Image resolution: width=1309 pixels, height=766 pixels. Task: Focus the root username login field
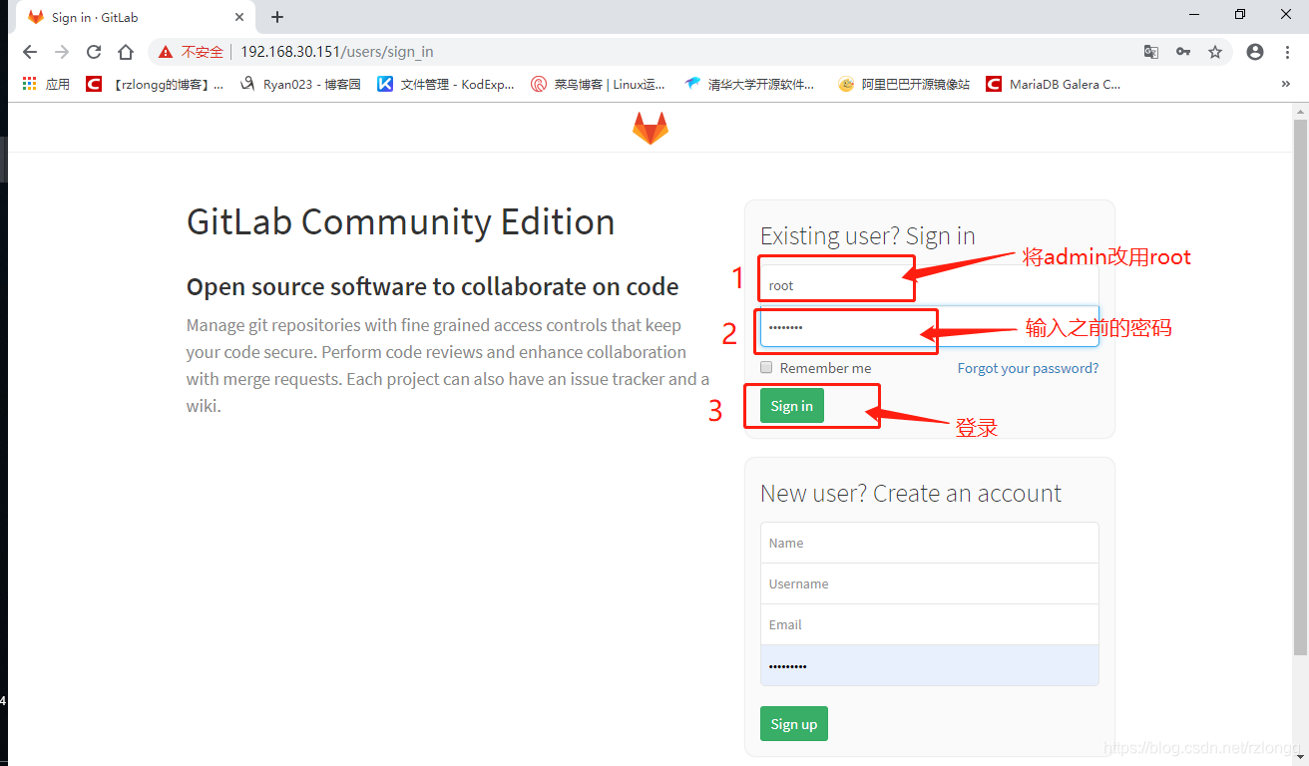[930, 285]
